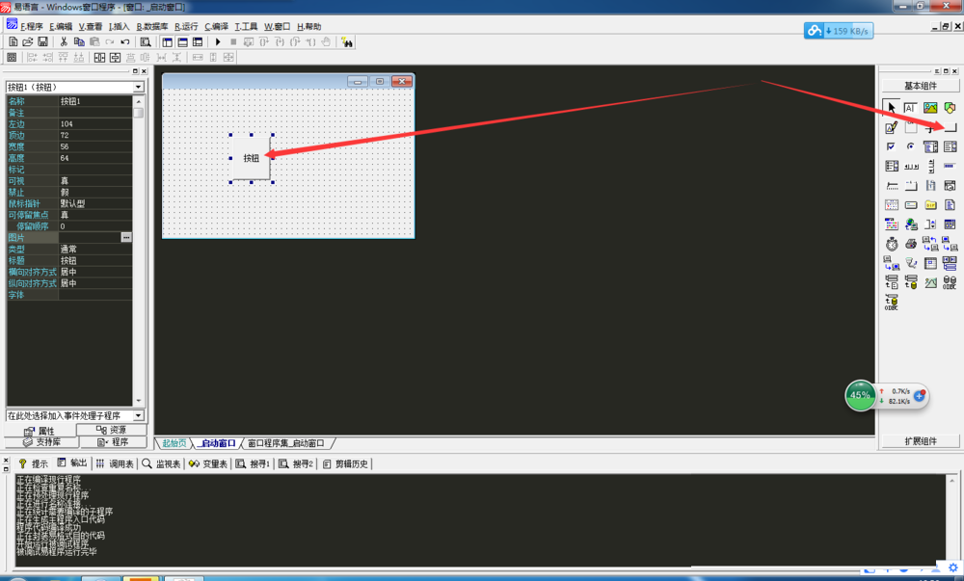Select the checkbox component icon

pos(891,146)
